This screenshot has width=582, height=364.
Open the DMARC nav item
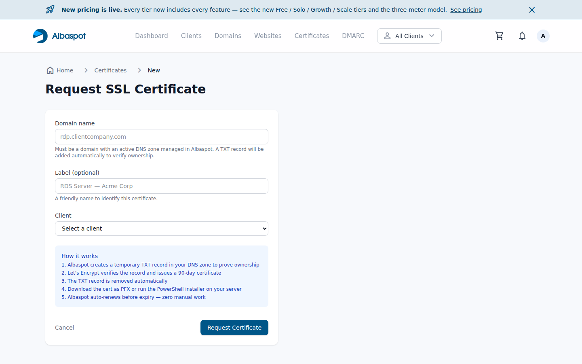click(353, 36)
